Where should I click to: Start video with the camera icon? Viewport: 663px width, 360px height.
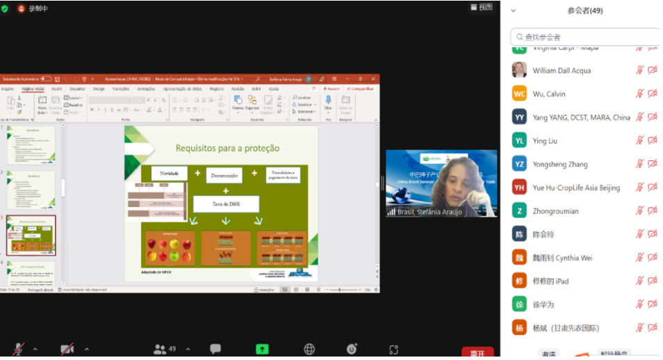[67, 349]
